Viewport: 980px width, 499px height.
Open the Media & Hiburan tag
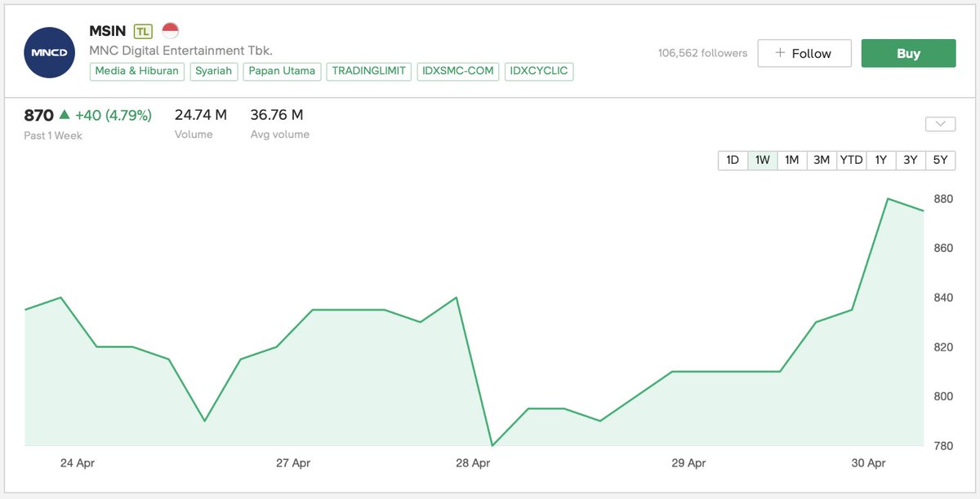pyautogui.click(x=137, y=71)
